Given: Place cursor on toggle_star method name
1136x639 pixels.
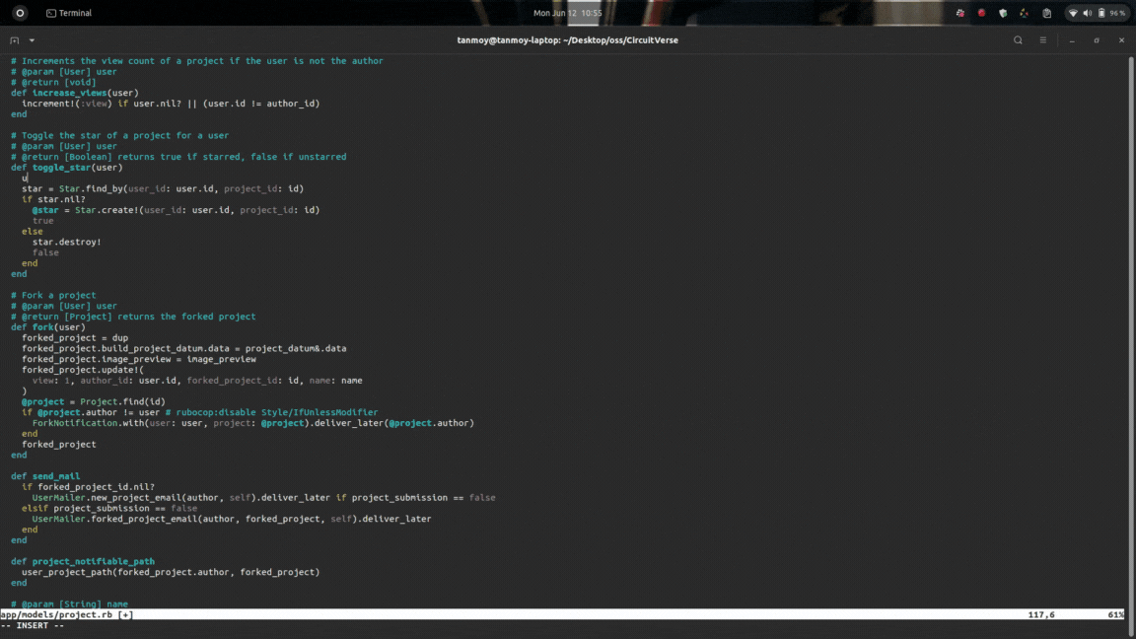Looking at the screenshot, I should coord(61,168).
